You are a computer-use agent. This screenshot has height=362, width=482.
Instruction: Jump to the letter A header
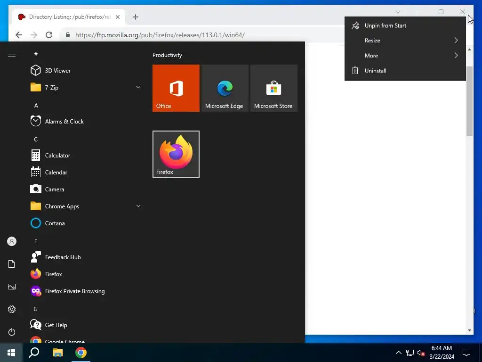pos(36,106)
